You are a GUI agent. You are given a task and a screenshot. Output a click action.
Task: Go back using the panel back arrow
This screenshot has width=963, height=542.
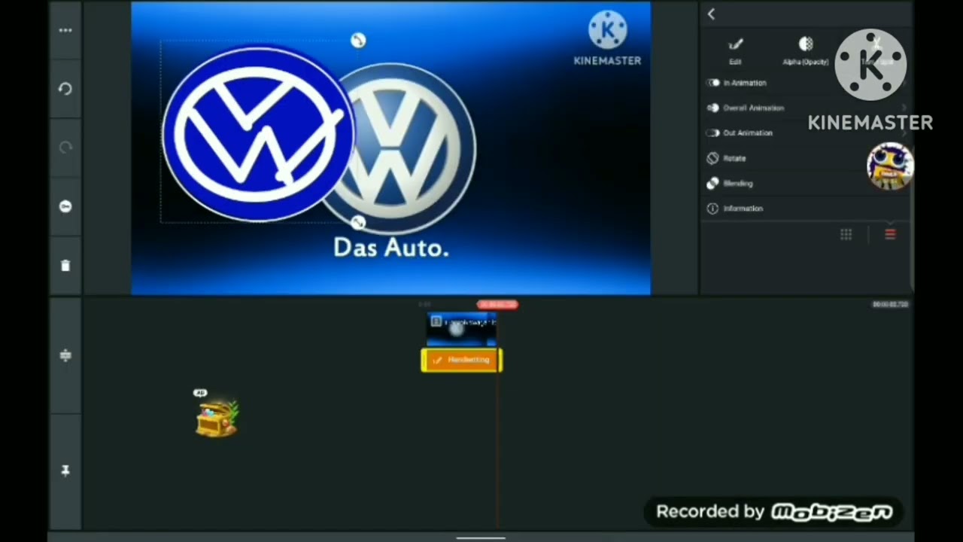click(x=711, y=14)
